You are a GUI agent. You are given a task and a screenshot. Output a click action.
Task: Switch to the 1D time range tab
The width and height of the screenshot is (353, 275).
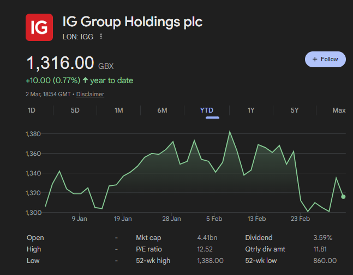pyautogui.click(x=32, y=110)
